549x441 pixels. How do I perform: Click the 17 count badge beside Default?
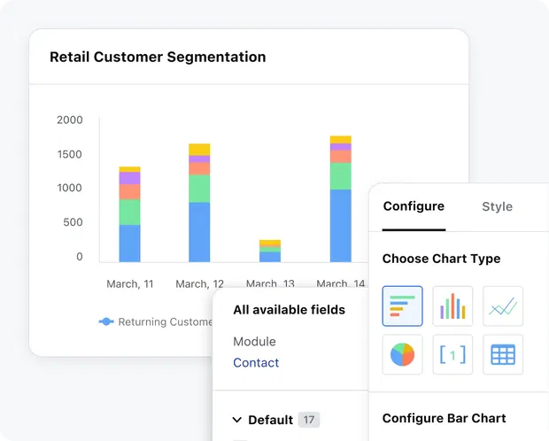coord(309,421)
